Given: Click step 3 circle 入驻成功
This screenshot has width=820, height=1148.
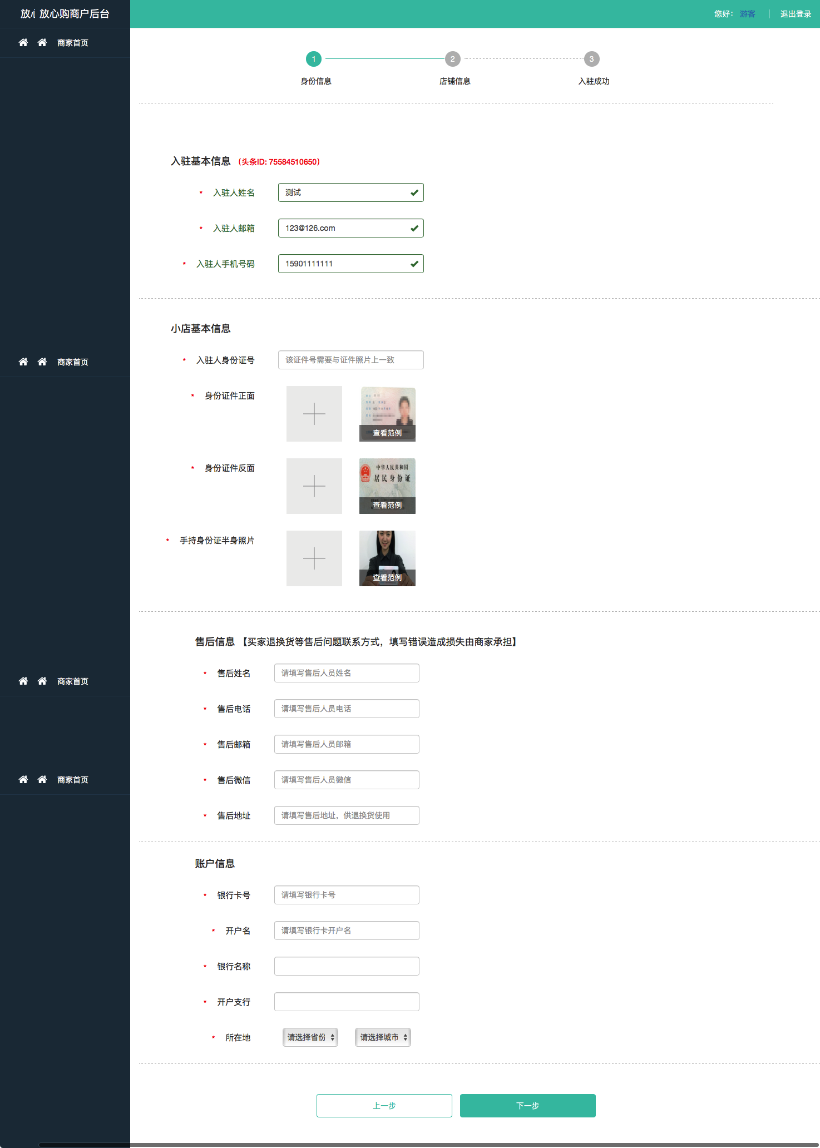Looking at the screenshot, I should (592, 59).
